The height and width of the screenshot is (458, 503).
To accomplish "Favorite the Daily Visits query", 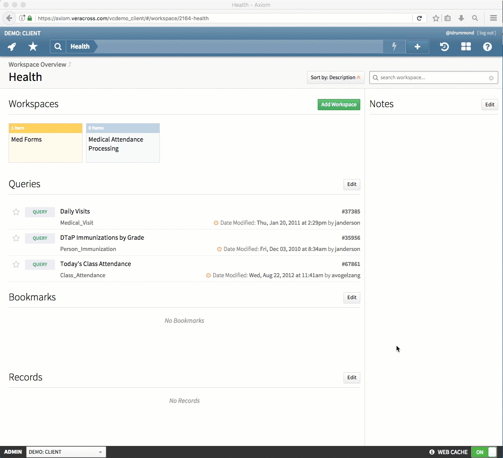I will (16, 212).
